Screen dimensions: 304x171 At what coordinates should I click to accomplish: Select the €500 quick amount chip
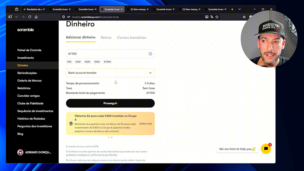pyautogui.click(x=97, y=62)
